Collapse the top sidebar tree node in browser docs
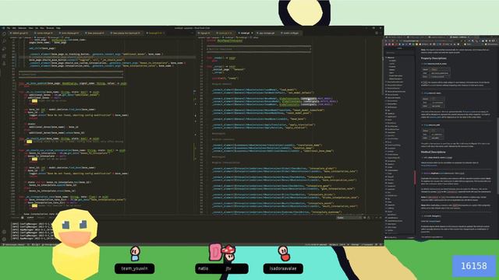The height and width of the screenshot is (280, 499). (387, 58)
